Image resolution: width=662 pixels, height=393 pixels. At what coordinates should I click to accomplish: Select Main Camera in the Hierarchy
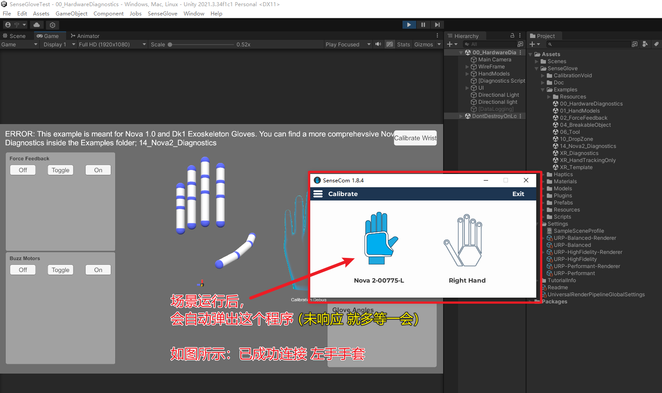click(x=495, y=60)
